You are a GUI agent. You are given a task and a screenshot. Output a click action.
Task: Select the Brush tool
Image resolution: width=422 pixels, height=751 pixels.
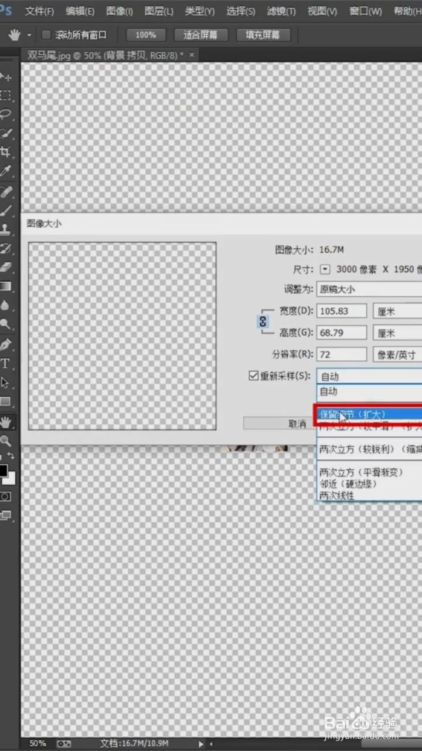[5, 210]
